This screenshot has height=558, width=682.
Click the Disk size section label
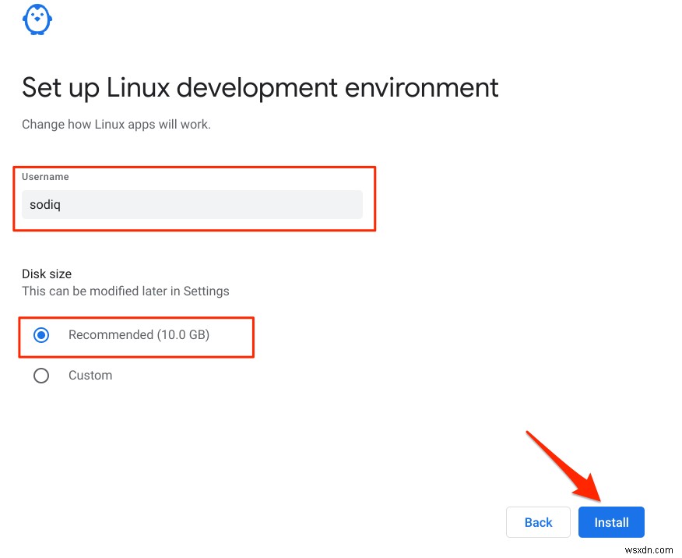(47, 274)
